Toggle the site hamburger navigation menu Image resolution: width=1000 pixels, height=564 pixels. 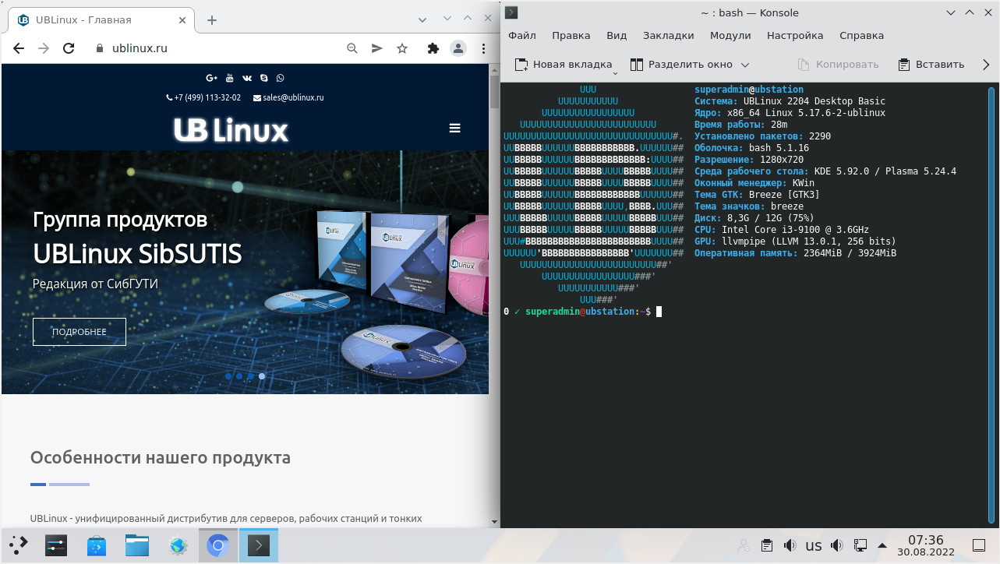(x=455, y=129)
